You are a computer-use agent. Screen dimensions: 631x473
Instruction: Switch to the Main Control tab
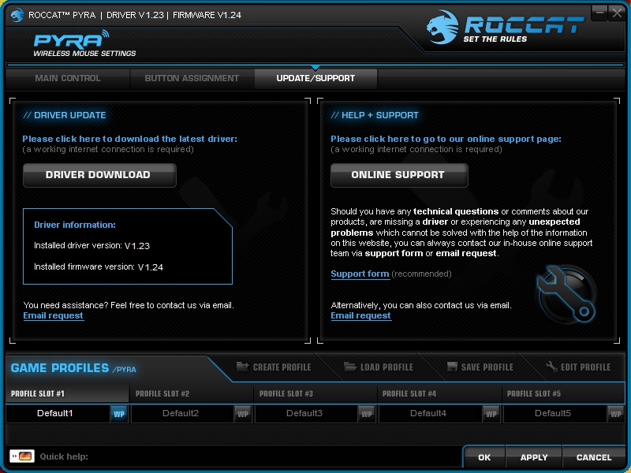68,78
